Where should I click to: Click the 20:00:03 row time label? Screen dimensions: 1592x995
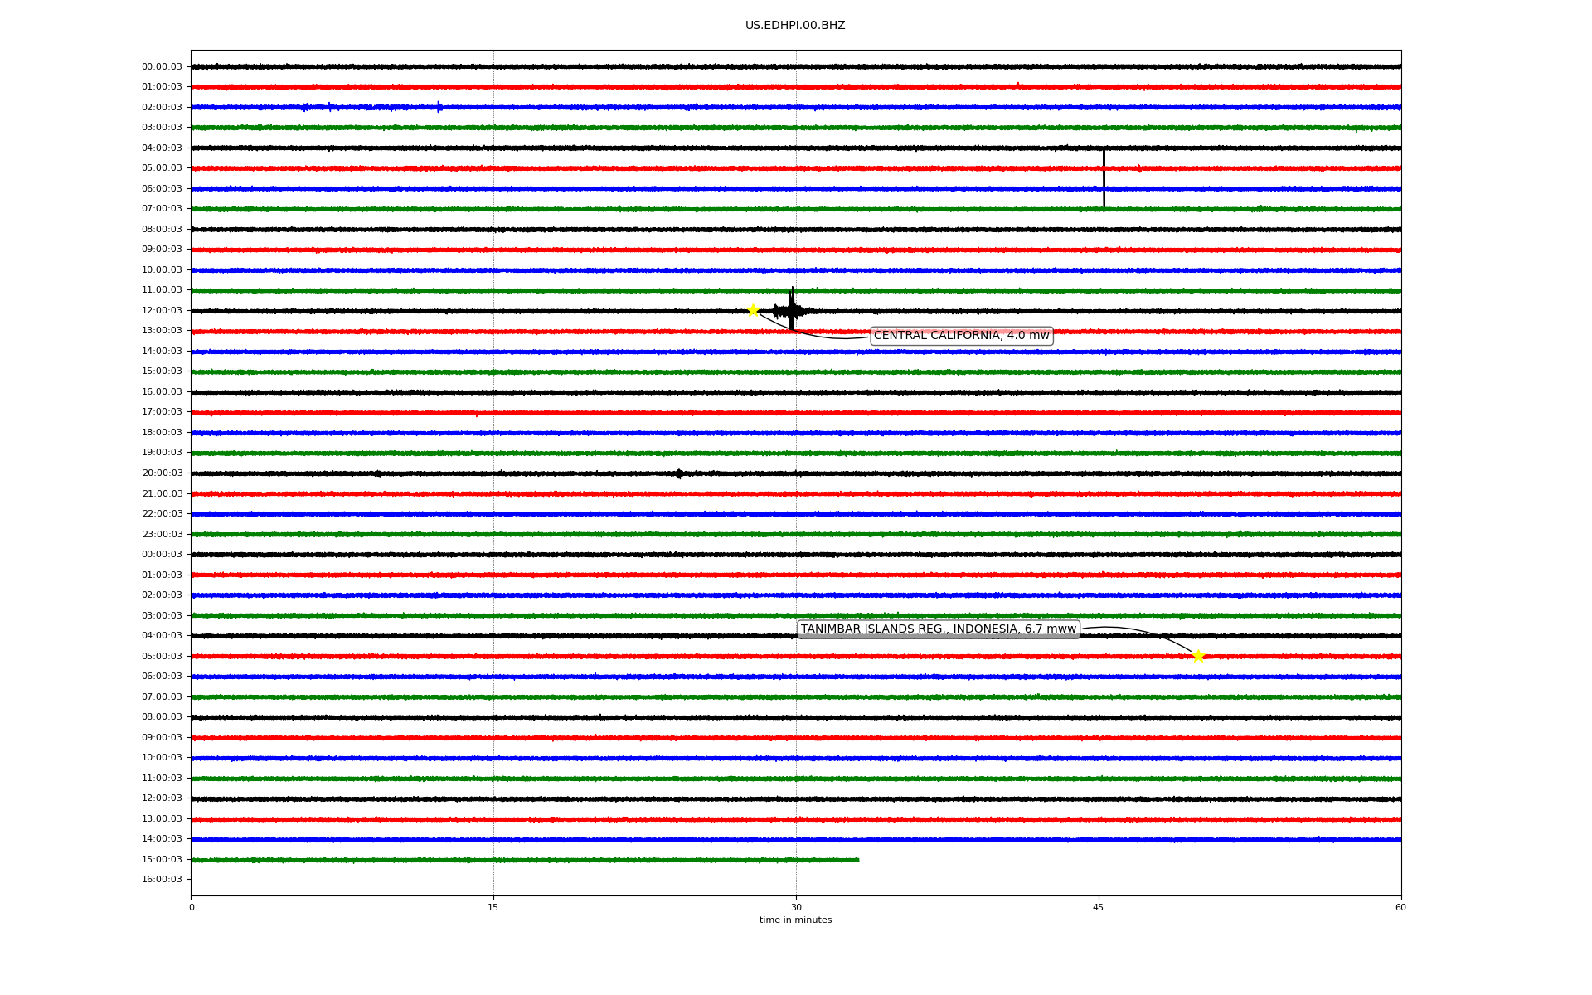pos(162,473)
